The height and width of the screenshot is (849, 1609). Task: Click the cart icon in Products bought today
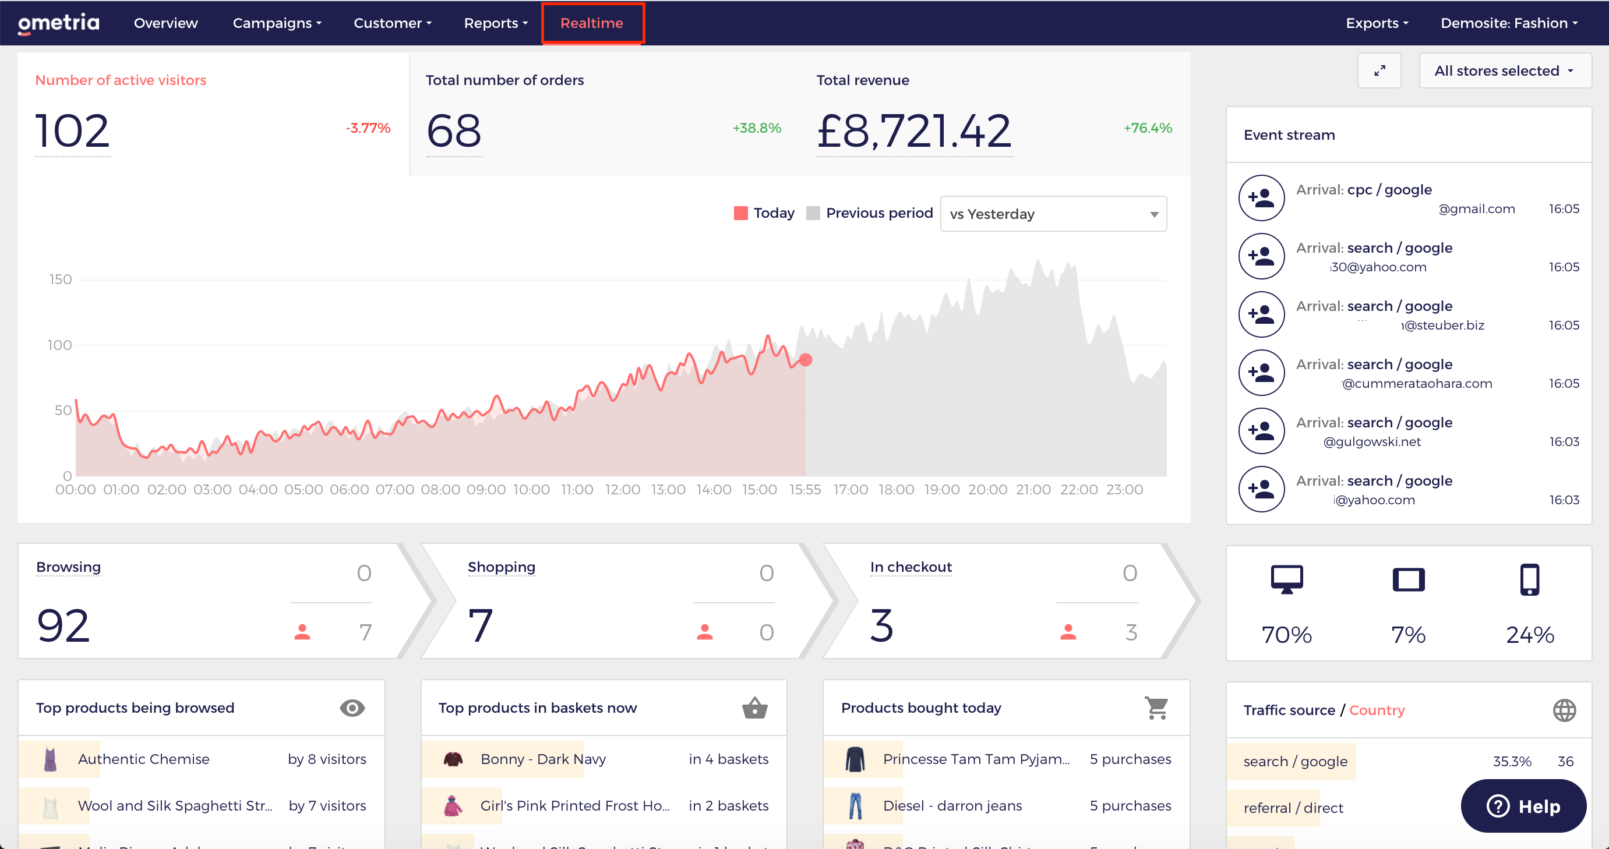coord(1156,708)
